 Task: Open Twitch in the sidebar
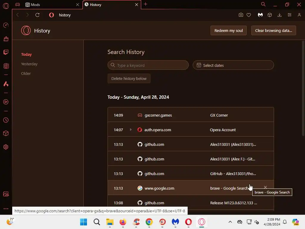click(6, 52)
